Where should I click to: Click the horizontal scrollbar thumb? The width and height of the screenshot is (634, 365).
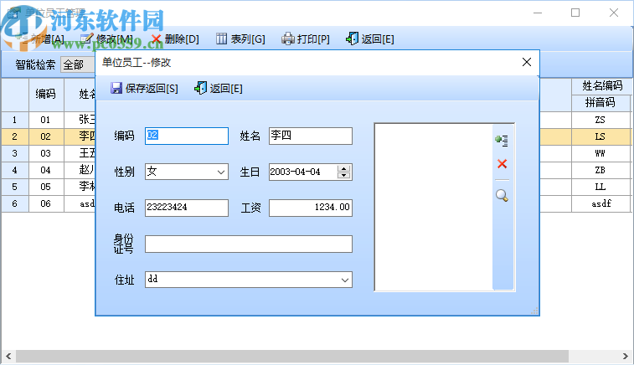click(x=292, y=356)
